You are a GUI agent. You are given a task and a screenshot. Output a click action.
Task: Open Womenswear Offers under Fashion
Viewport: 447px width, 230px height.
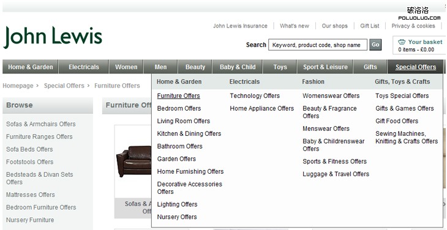click(331, 96)
